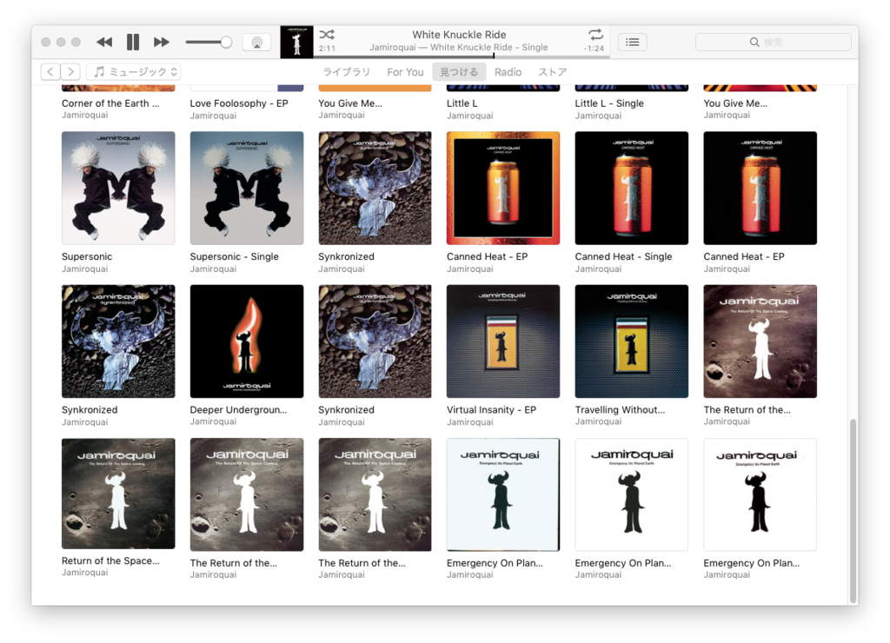This screenshot has height=643, width=890.
Task: Open the ストア tab
Action: coord(552,72)
